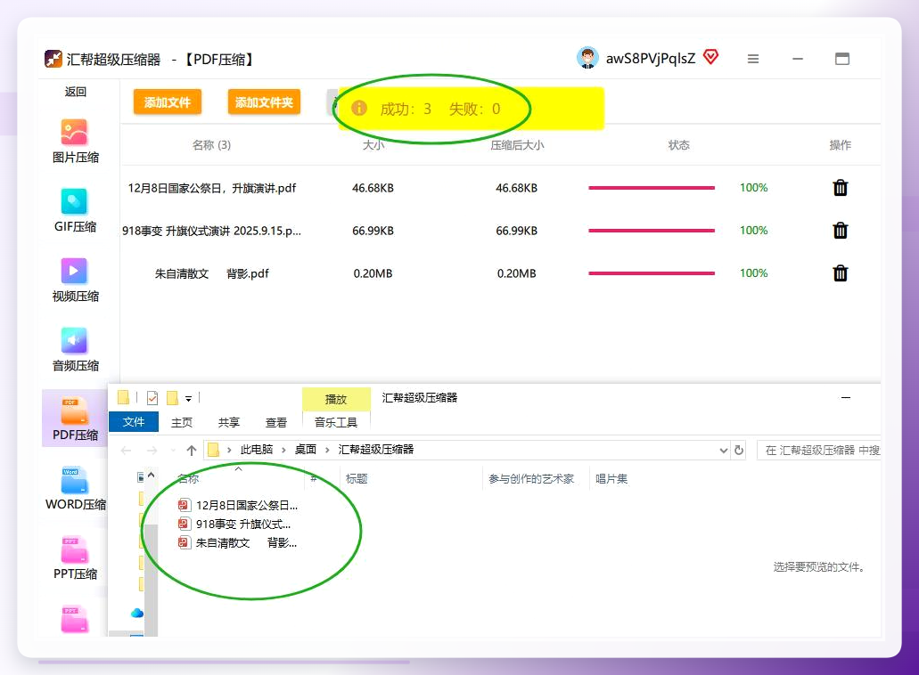Image resolution: width=919 pixels, height=675 pixels.
Task: Expand the chevron after 桌面 breadcrumb
Action: point(327,450)
